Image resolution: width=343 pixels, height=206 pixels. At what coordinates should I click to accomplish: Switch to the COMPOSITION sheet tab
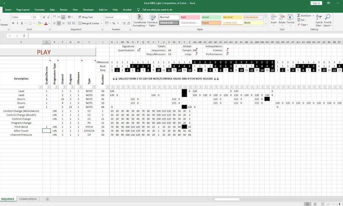(28, 199)
